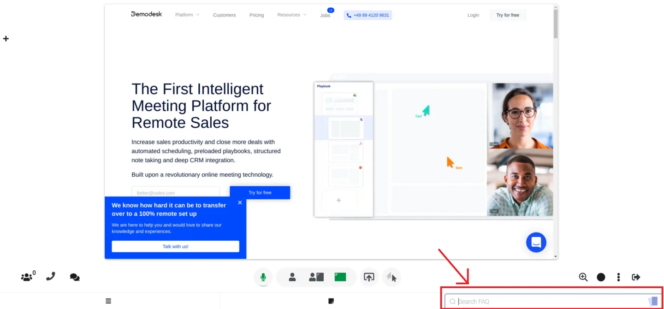Click the phone dial-in icon
Image resolution: width=664 pixels, height=309 pixels.
[x=51, y=277]
